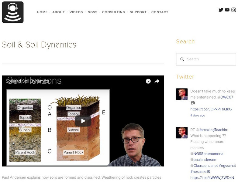Click the '4 days ago' timestamp
This screenshot has width=238, height=182.
[x=198, y=116]
